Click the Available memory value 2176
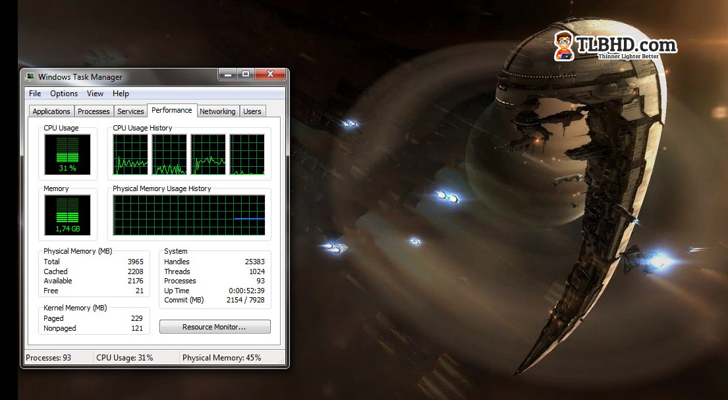Viewport: 728px width, 400px height. point(136,281)
